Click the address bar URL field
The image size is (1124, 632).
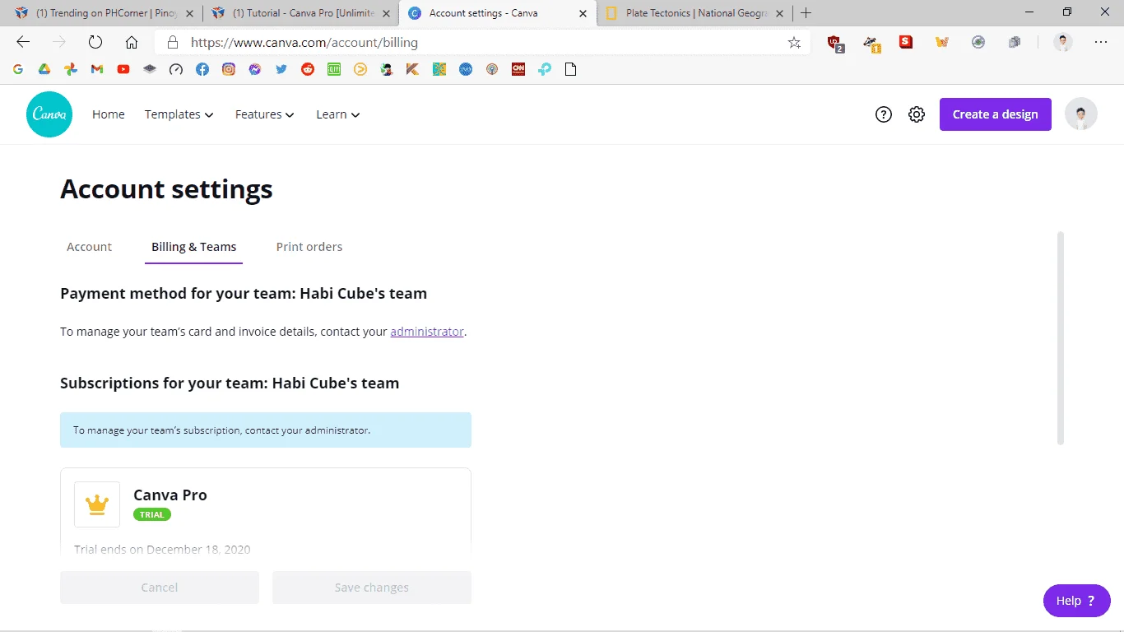pyautogui.click(x=481, y=43)
